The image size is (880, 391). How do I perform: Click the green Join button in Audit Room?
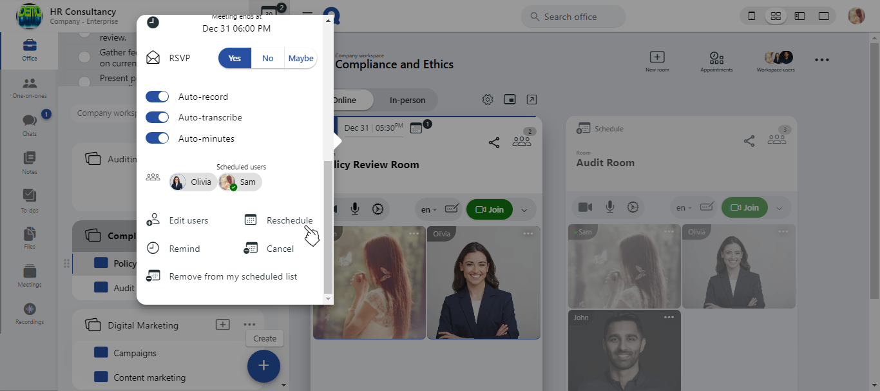745,208
